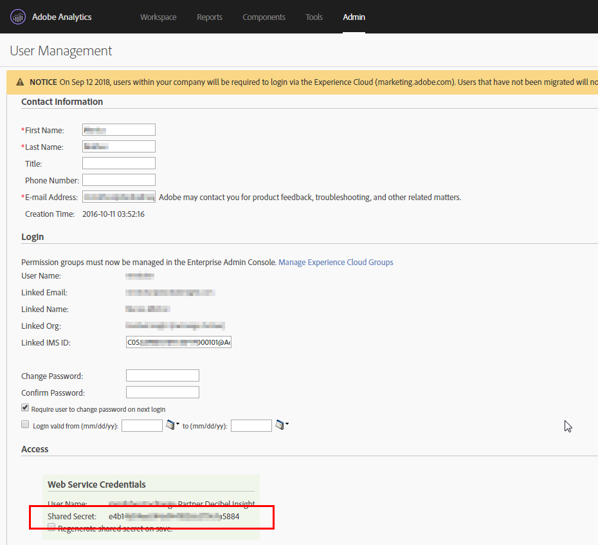Image resolution: width=598 pixels, height=545 pixels.
Task: Click the Adobe Analytics logo icon
Action: [17, 16]
